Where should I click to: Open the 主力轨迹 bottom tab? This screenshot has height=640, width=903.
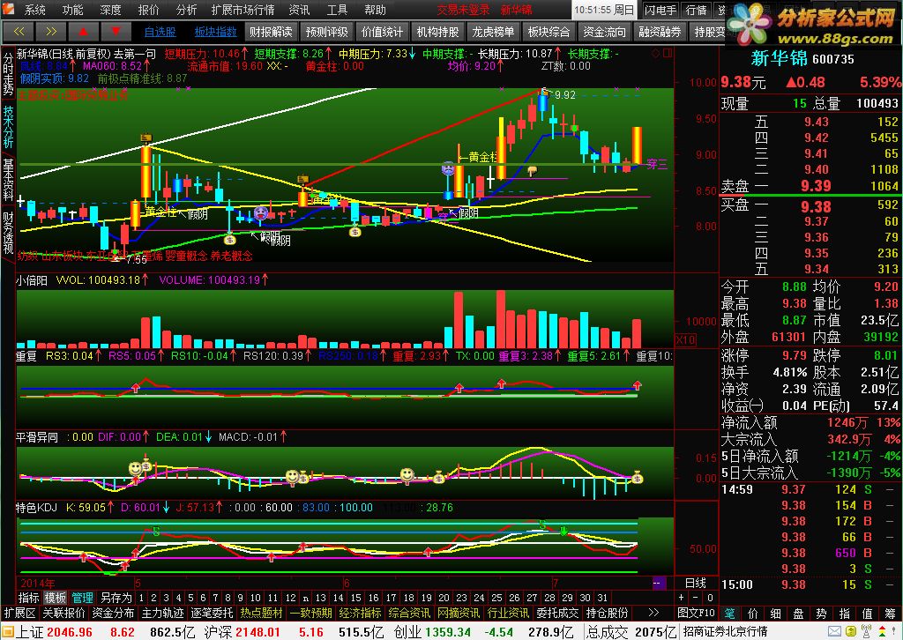pyautogui.click(x=163, y=613)
